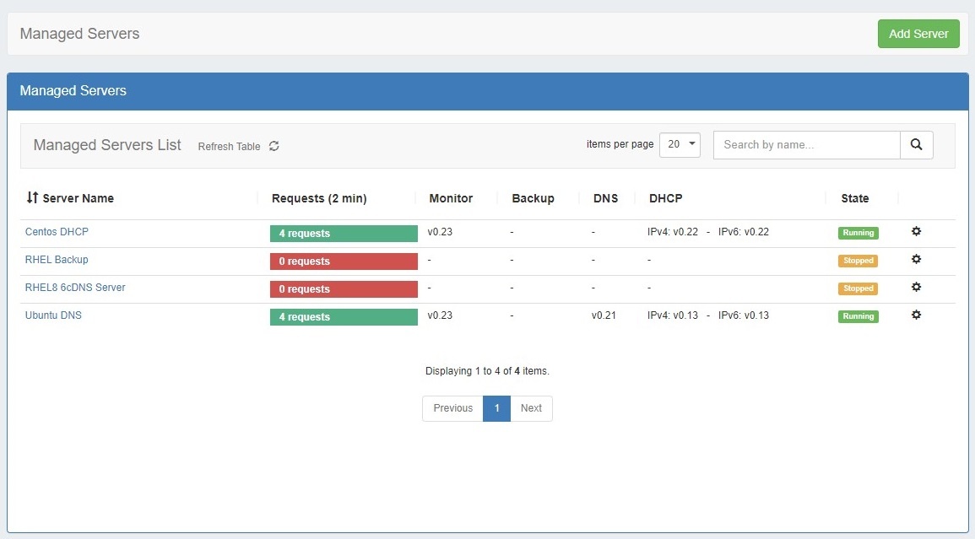Click Refresh Table text link
975x539 pixels.
[x=229, y=147]
